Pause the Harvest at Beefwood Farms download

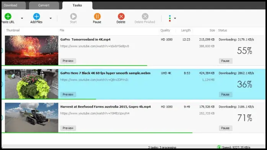225,128
